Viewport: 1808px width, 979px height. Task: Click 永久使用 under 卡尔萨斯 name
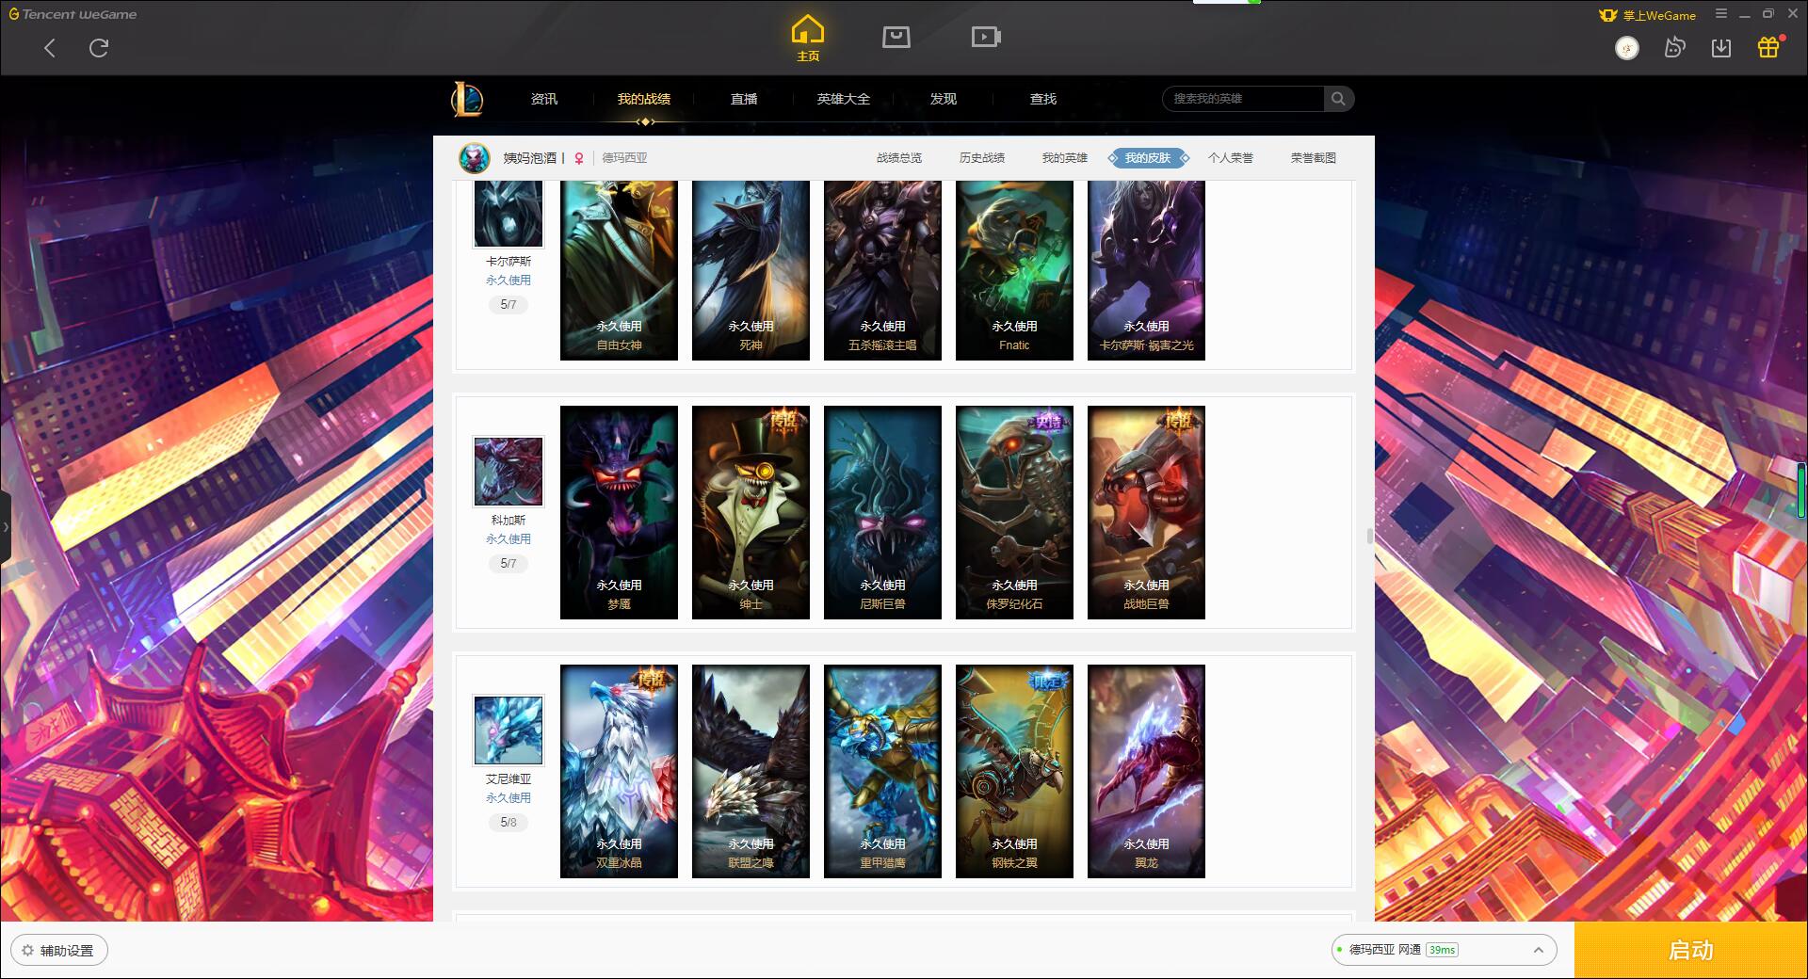click(508, 280)
